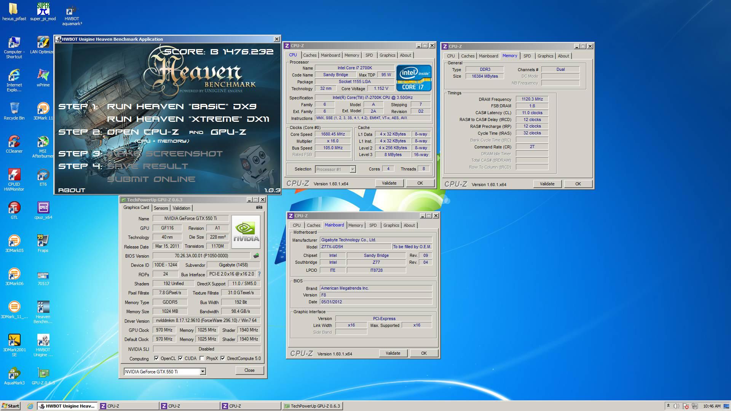Open Graphics tab in Mainboard CPU-Z window
This screenshot has height=411, width=731.
coord(391,225)
